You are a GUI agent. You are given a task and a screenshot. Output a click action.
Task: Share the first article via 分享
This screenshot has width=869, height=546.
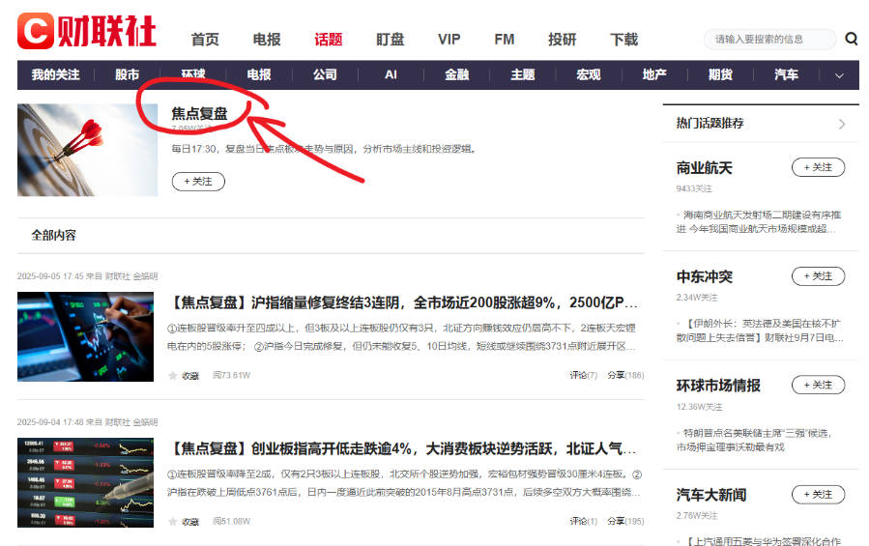[x=624, y=375]
